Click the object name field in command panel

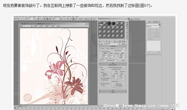[152, 24]
